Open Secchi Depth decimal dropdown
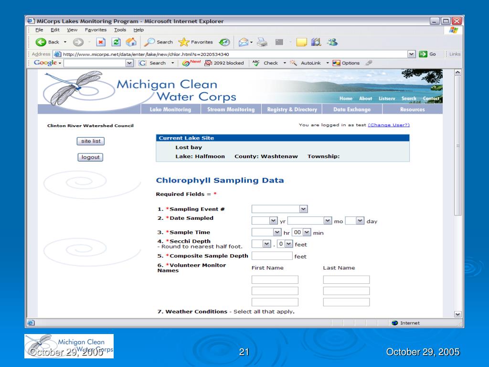The width and height of the screenshot is (489, 367). pos(289,244)
